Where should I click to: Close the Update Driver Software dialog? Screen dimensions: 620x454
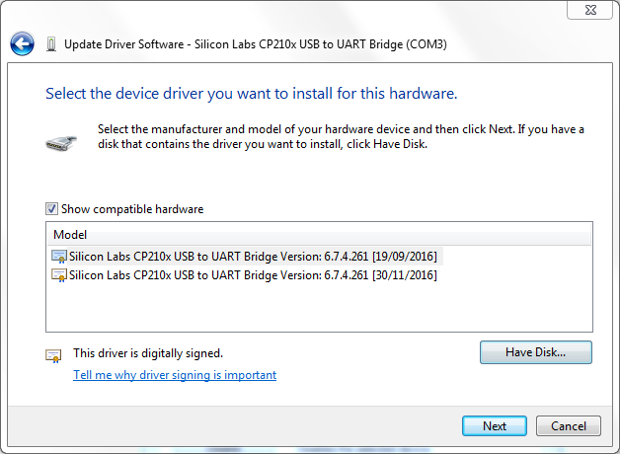(590, 10)
